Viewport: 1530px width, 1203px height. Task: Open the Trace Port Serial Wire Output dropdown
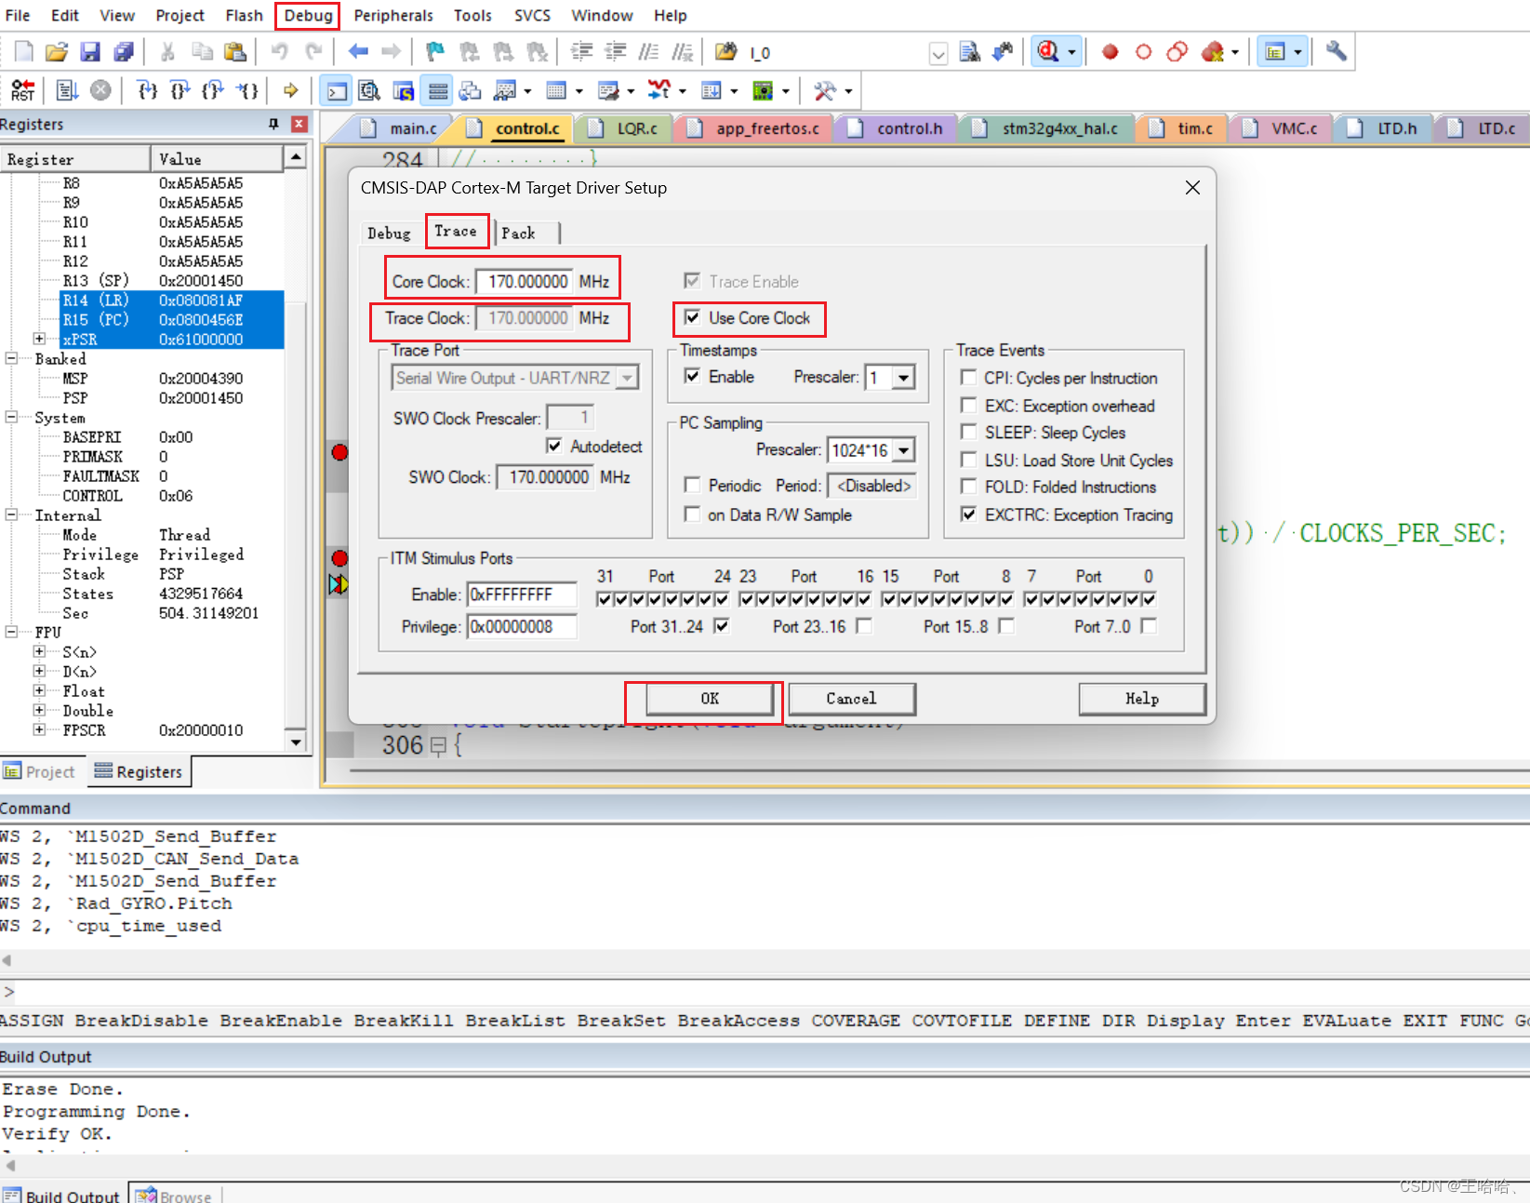pos(628,378)
